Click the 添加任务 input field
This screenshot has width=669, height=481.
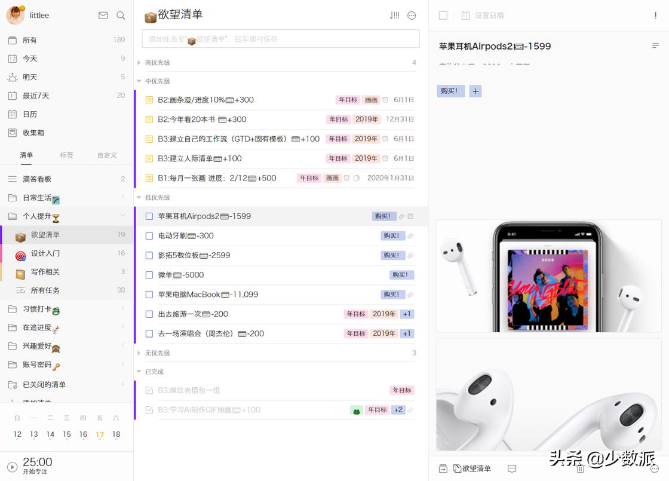click(x=281, y=38)
